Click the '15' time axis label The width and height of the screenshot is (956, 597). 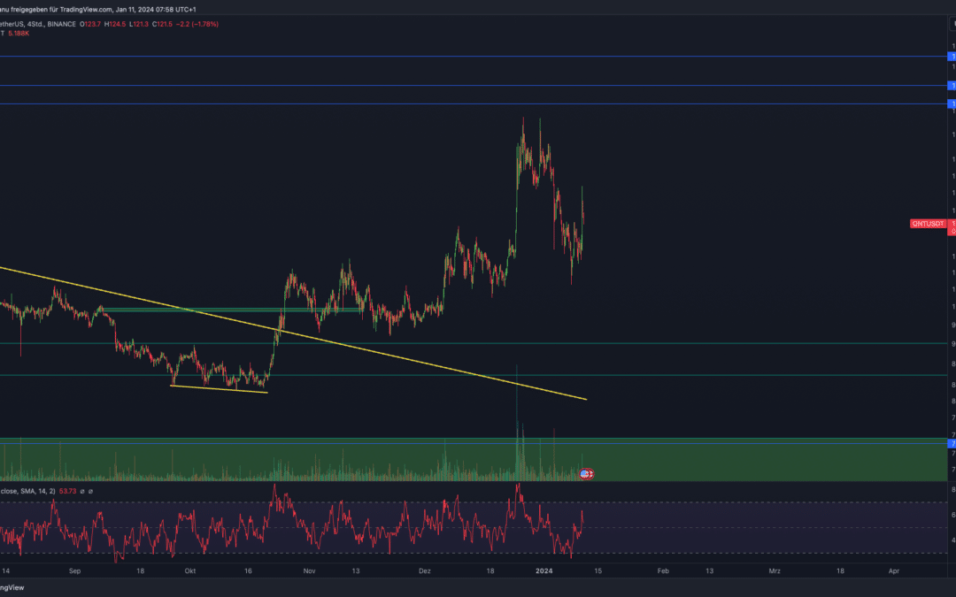pyautogui.click(x=598, y=571)
